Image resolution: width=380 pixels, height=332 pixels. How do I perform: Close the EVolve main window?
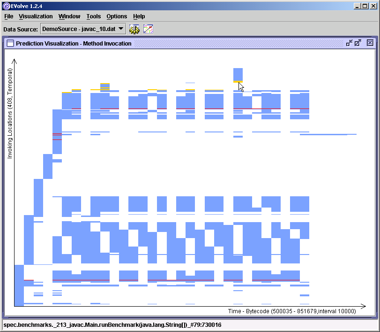[373, 6]
